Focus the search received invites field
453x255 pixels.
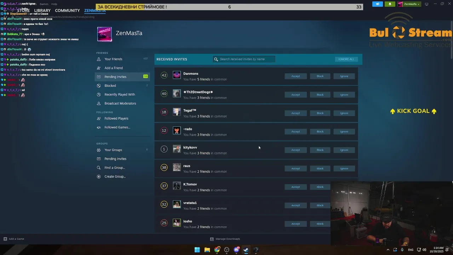tap(244, 59)
